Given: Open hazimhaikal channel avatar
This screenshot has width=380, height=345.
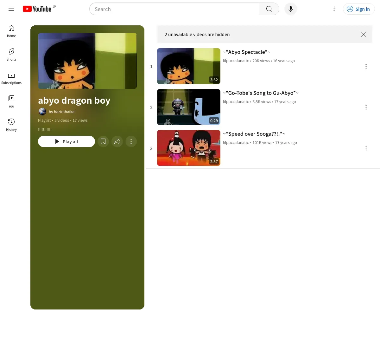Looking at the screenshot, I should [42, 112].
